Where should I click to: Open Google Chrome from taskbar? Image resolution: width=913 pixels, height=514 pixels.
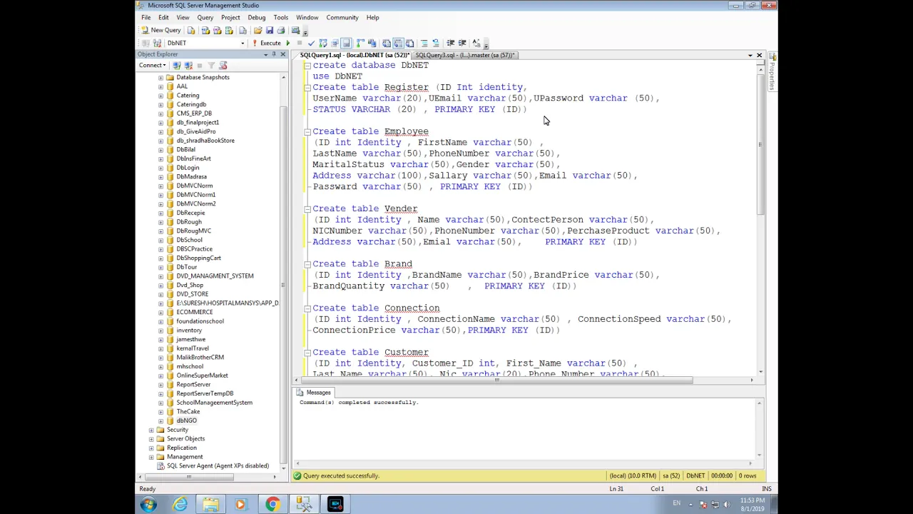tap(272, 505)
